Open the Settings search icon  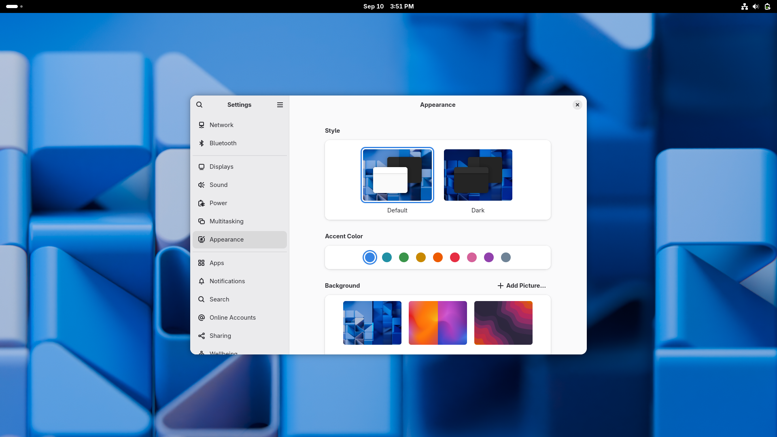click(200, 105)
